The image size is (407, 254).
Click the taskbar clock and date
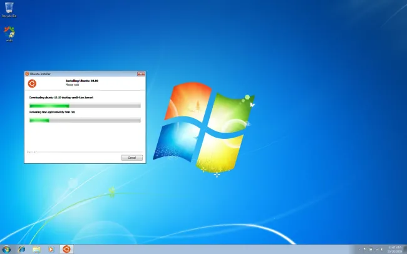coord(394,250)
